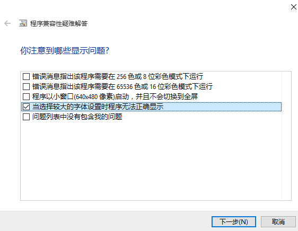
Task: Click the 取消 button
Action: 278,221
